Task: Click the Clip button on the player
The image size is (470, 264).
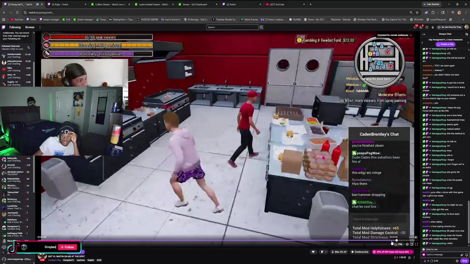Action: [x=399, y=244]
